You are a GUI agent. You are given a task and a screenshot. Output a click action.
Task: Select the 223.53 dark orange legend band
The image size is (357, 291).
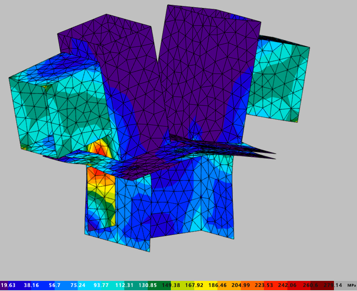pyautogui.click(x=264, y=285)
